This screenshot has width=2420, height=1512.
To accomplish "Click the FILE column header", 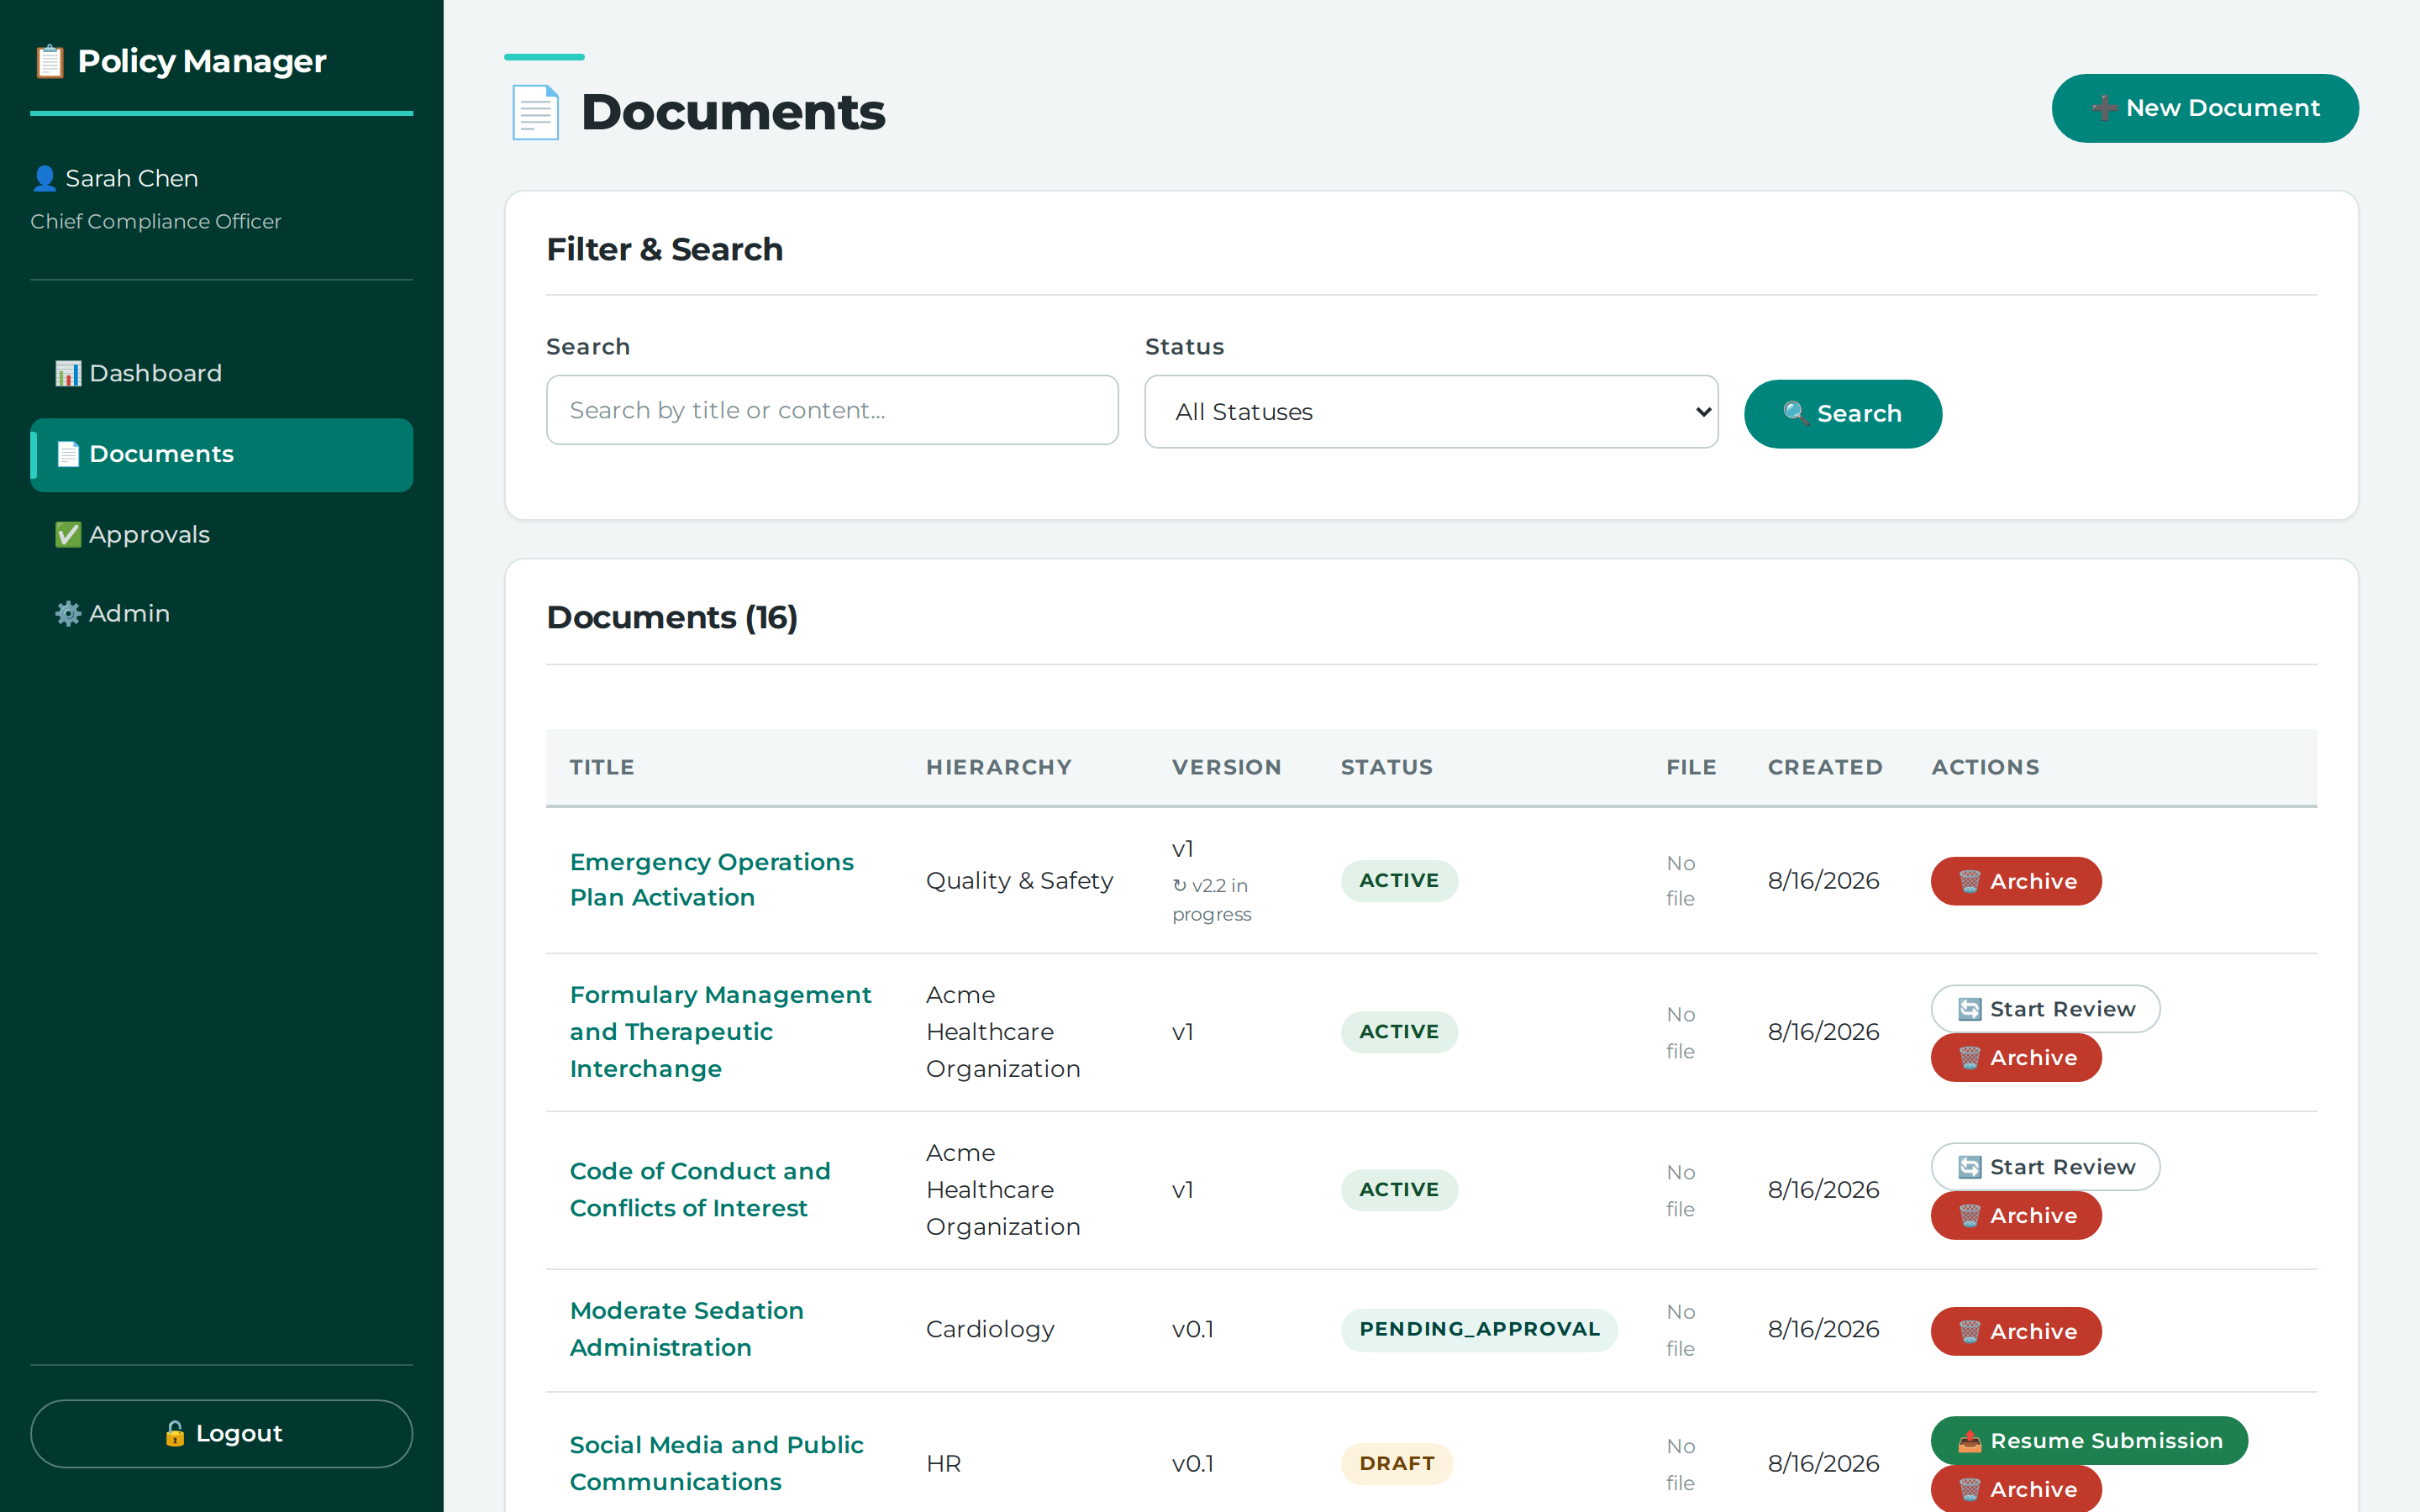I will click(x=1690, y=767).
